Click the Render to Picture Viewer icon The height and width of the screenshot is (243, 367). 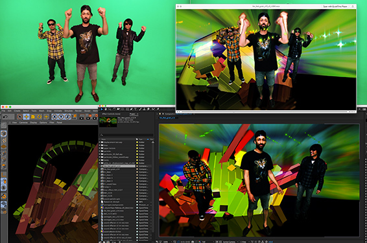tap(89, 117)
